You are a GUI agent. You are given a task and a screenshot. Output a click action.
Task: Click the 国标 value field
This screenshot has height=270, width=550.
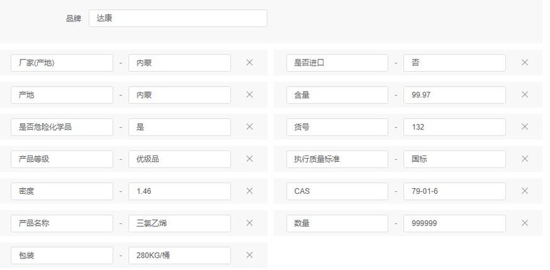coord(455,159)
